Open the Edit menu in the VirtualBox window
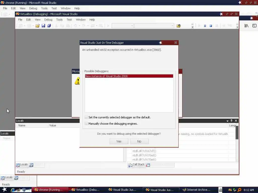Image resolution: width=258 pixels, height=193 pixels. pos(28,20)
